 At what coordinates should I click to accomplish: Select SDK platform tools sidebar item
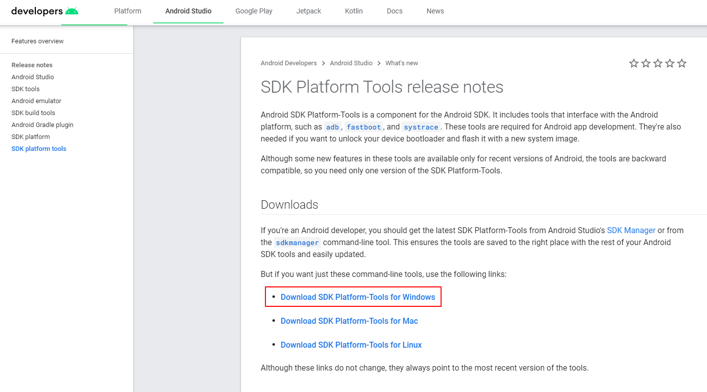pyautogui.click(x=39, y=149)
